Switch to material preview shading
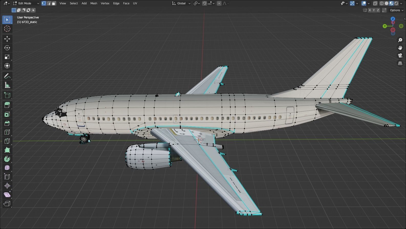This screenshot has width=406, height=229. tap(391, 3)
